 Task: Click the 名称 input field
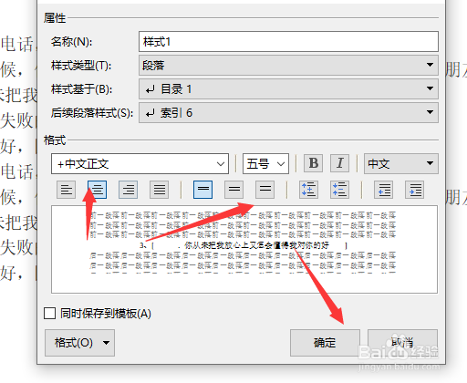[288, 41]
